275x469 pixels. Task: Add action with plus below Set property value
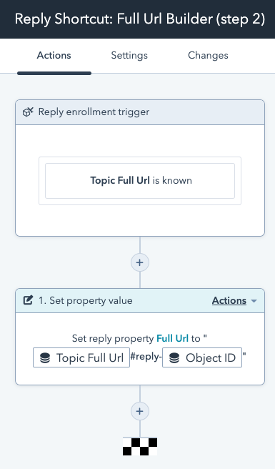(x=139, y=411)
